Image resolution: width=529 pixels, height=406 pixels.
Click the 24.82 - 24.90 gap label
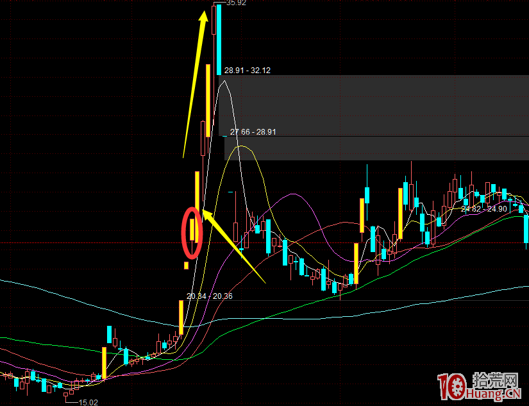(x=484, y=209)
